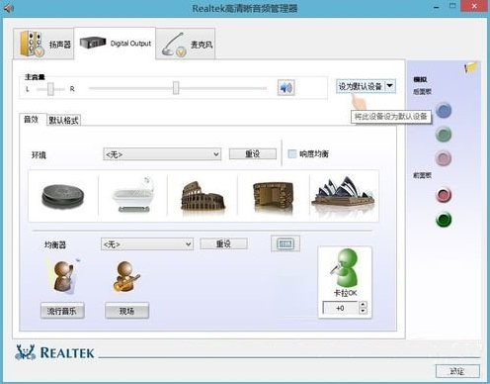Image resolution: width=490 pixels, height=384 pixels.
Task: Open the 均衡器 equalizer dropdown
Action: pos(147,244)
